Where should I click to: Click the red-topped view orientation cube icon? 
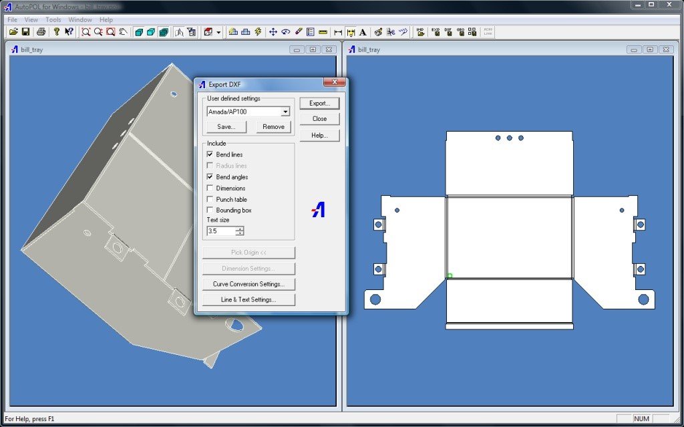click(x=208, y=32)
